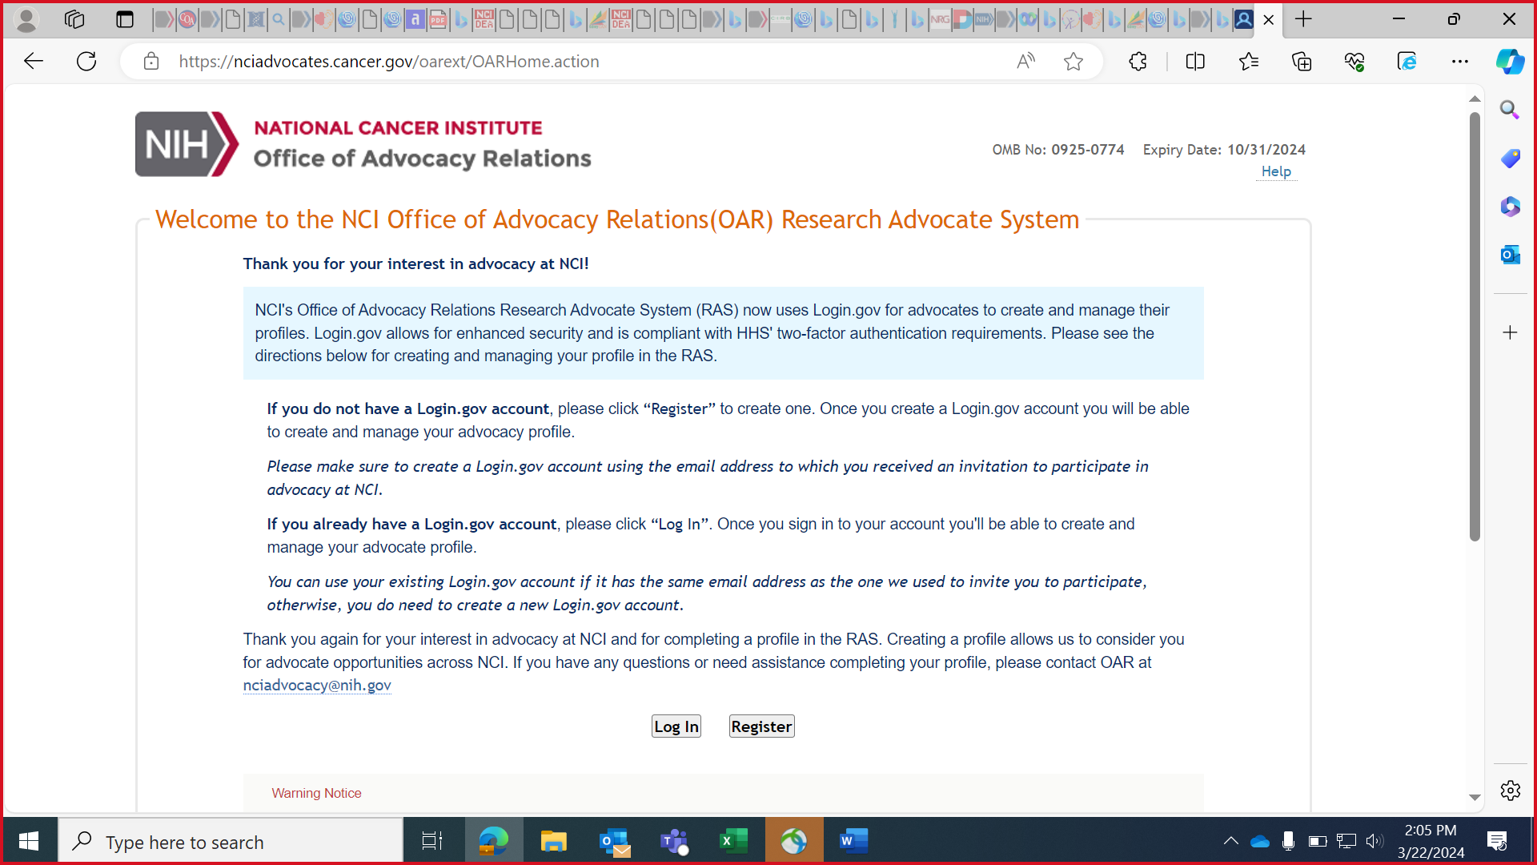Open sidebar settings gear
Screen dimensions: 1537x865
coord(1510,791)
